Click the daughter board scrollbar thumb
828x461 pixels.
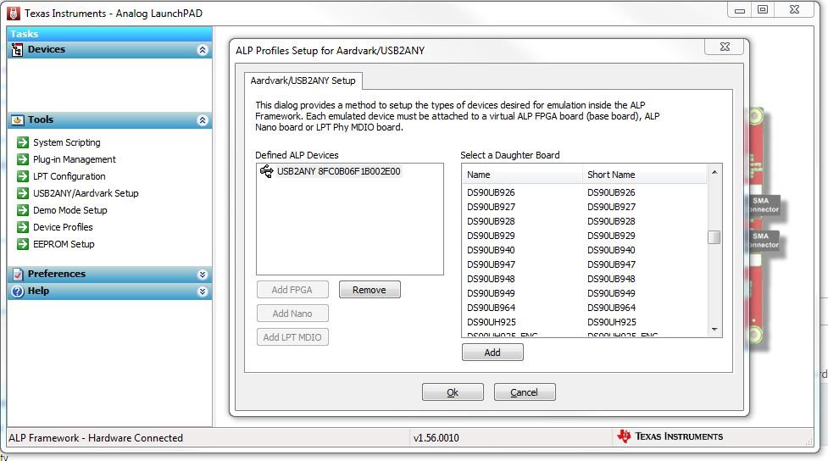[714, 237]
